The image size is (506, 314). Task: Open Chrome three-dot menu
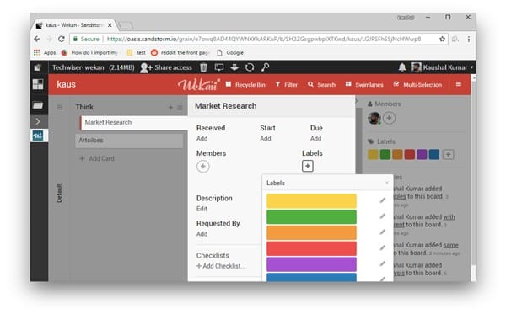(x=469, y=39)
